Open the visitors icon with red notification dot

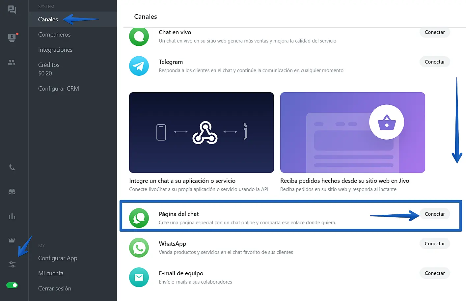pos(12,37)
